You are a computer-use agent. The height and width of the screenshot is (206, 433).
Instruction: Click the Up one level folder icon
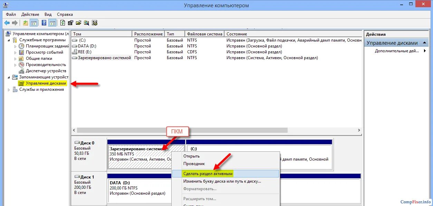26,23
